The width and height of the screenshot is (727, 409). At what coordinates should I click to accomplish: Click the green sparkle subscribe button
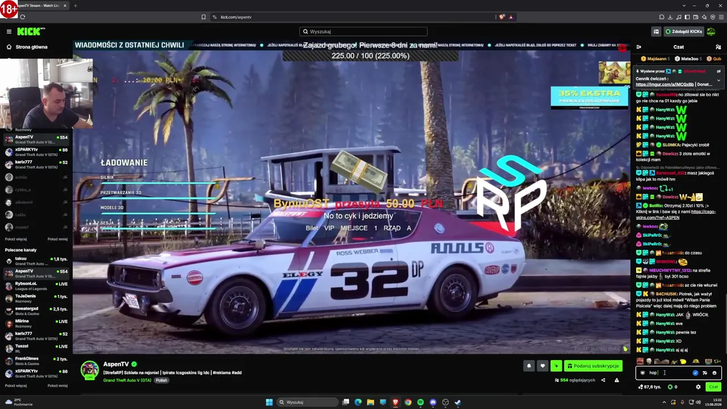pos(556,366)
